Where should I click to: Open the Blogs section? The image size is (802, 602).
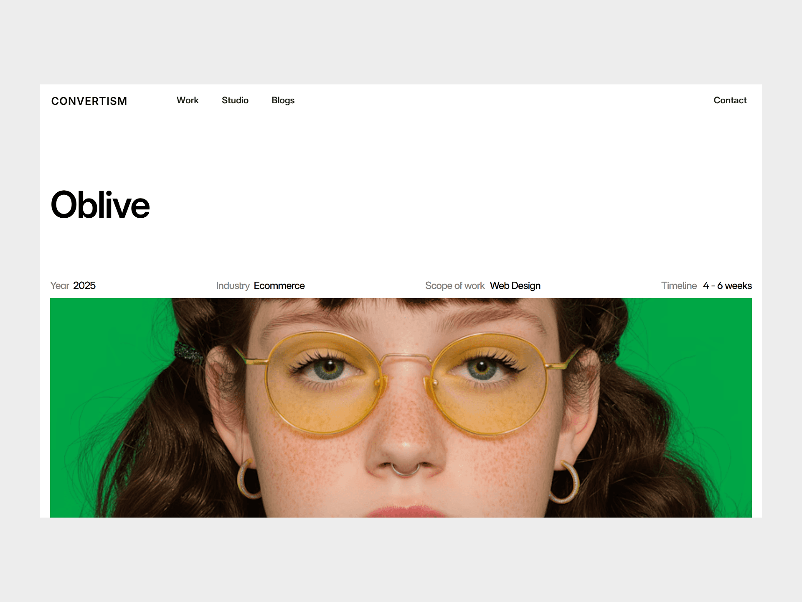coord(283,100)
